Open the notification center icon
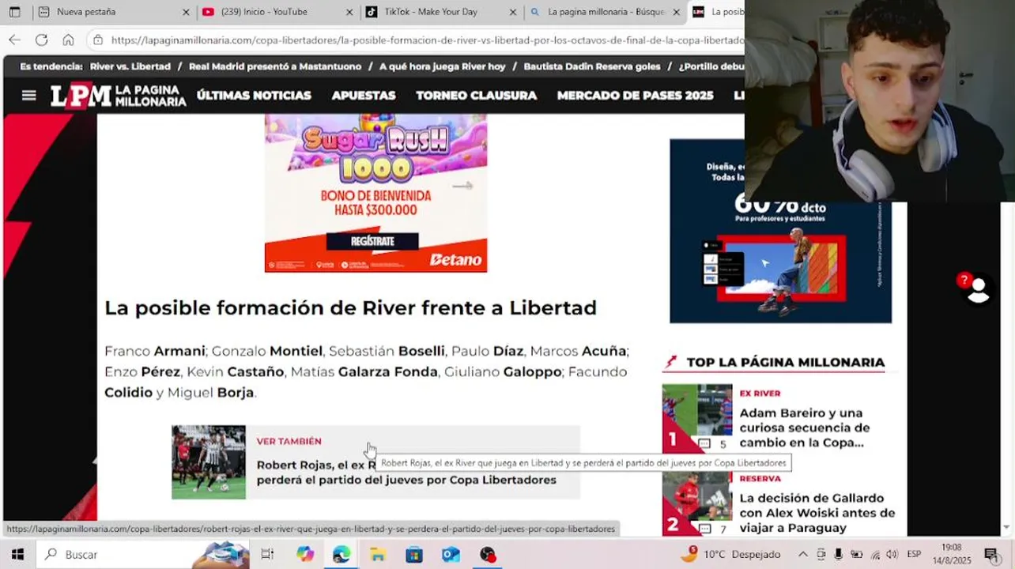Image resolution: width=1015 pixels, height=569 pixels. pos(990,555)
